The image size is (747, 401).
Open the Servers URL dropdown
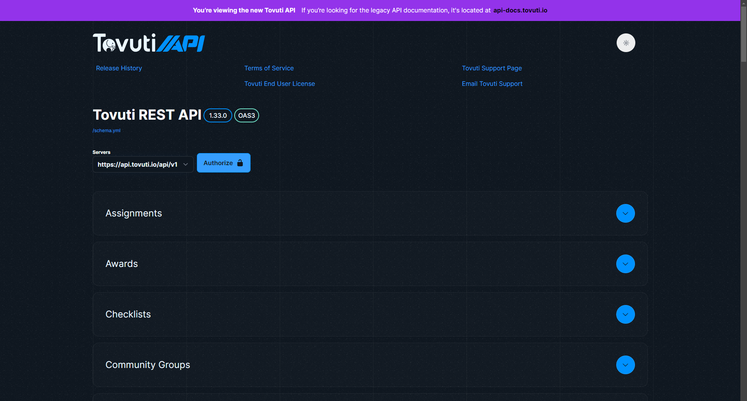pos(143,164)
